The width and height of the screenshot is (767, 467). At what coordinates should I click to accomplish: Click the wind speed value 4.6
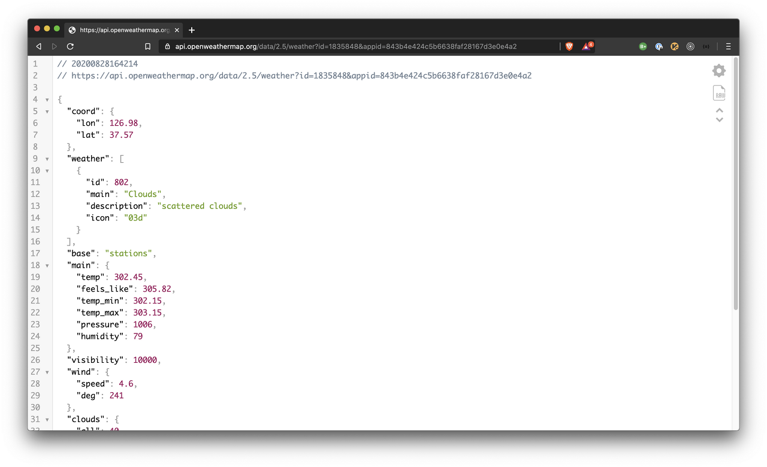click(126, 384)
